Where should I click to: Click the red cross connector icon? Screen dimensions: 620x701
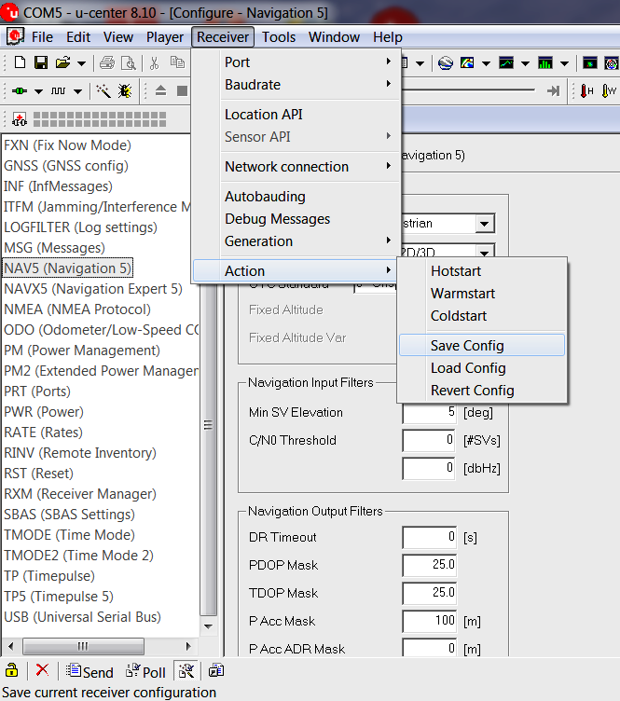point(20,119)
